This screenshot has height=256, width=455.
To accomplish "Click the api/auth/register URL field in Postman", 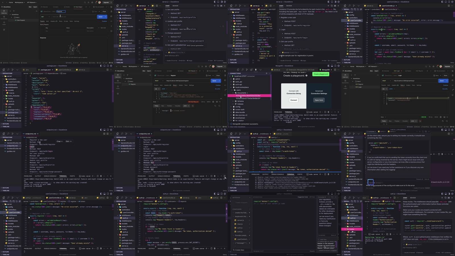I will [187, 81].
